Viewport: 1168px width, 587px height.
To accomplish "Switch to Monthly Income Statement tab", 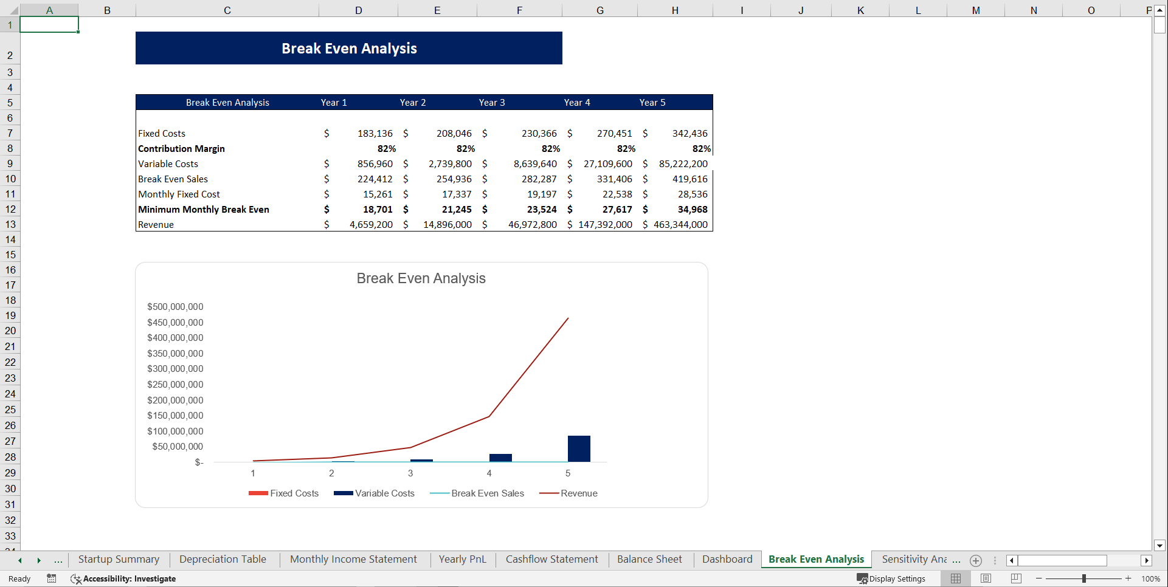I will [353, 560].
